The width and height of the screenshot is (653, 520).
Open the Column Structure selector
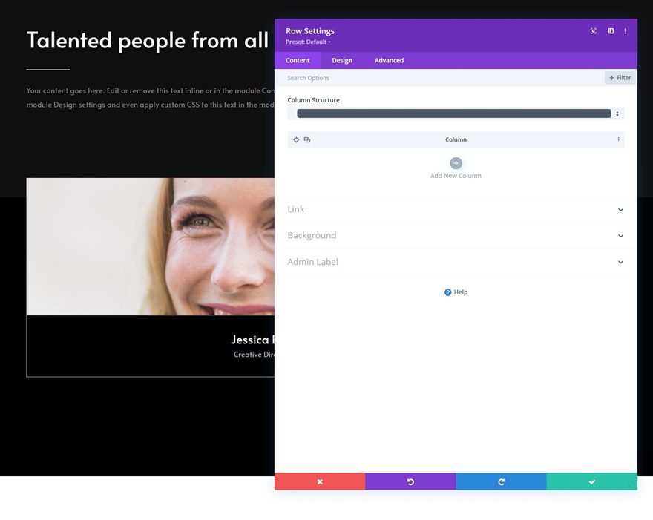click(x=456, y=113)
